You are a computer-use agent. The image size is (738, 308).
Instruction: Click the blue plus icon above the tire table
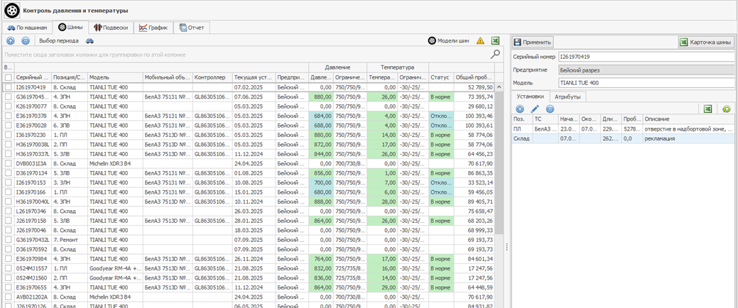click(x=11, y=41)
